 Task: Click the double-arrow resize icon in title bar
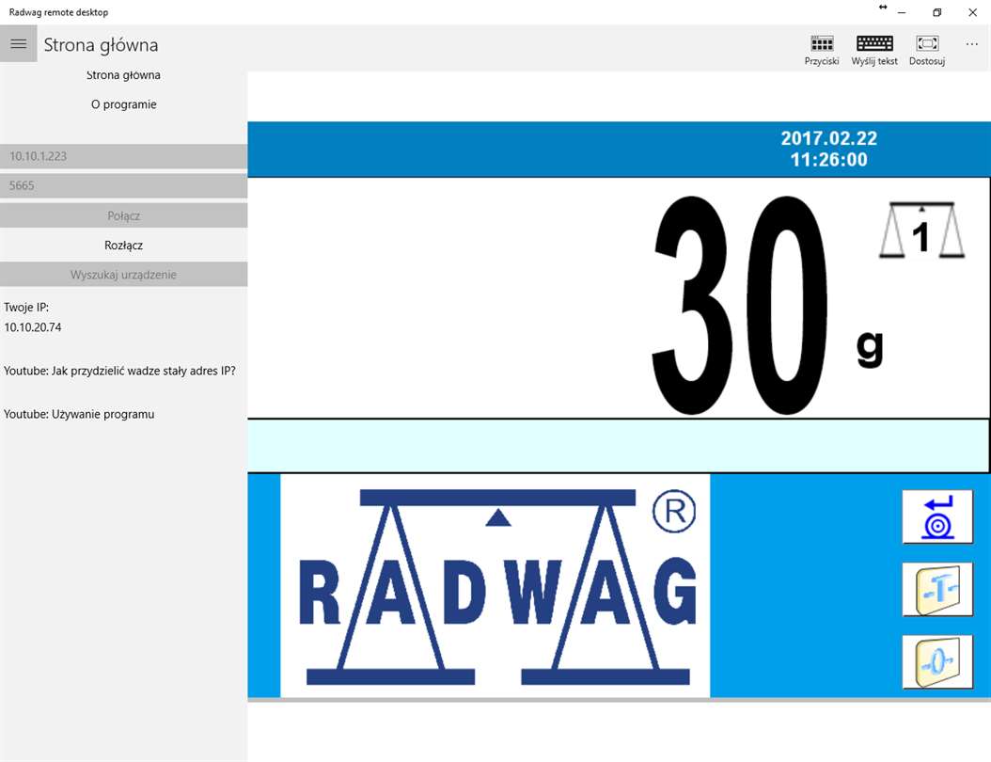click(883, 7)
